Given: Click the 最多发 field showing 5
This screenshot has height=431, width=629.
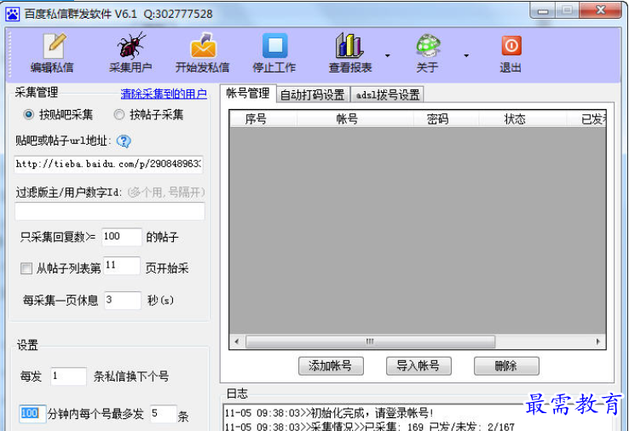Looking at the screenshot, I should [164, 413].
